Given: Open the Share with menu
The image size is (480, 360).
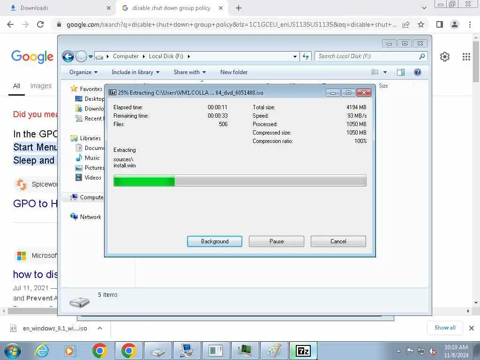Looking at the screenshot, I should tap(189, 72).
